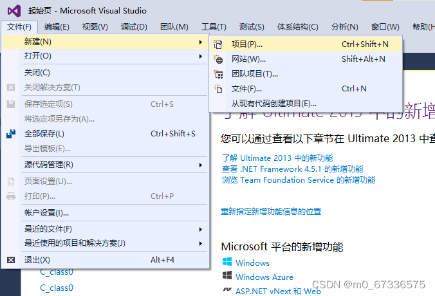
Task: Open the 帮助(H) menu
Action: point(423,27)
